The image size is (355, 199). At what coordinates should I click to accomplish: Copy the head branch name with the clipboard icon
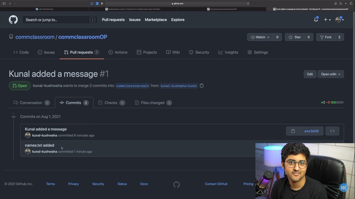pos(202,86)
